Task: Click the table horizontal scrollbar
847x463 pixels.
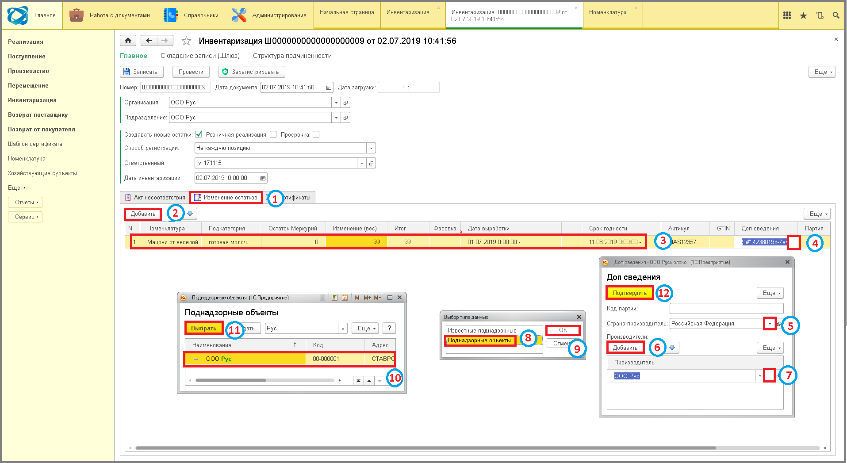Action: 425,448
